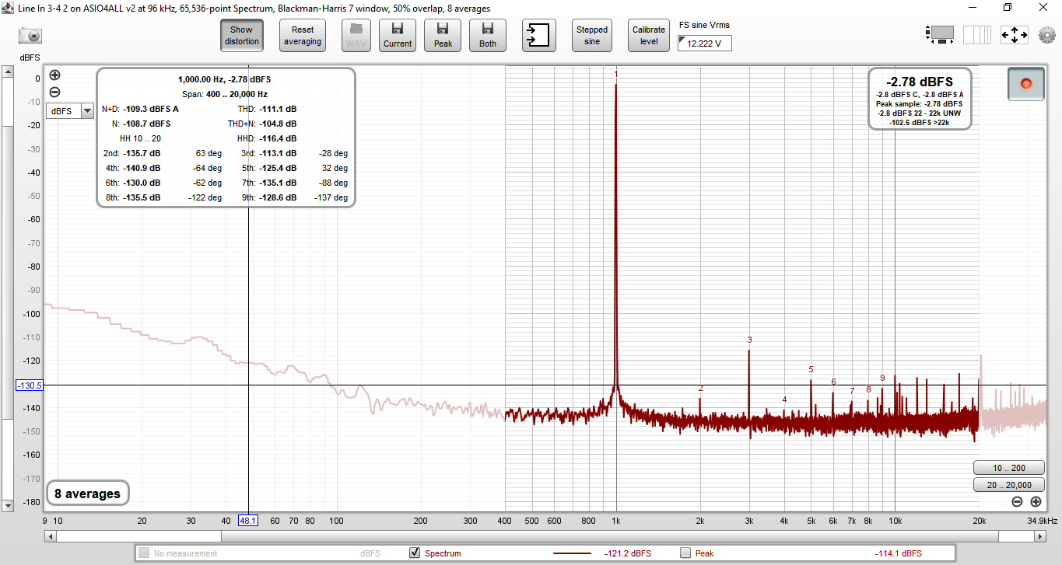Viewport: 1062px width, 565px height.
Task: Click the red record button
Action: pos(1025,83)
